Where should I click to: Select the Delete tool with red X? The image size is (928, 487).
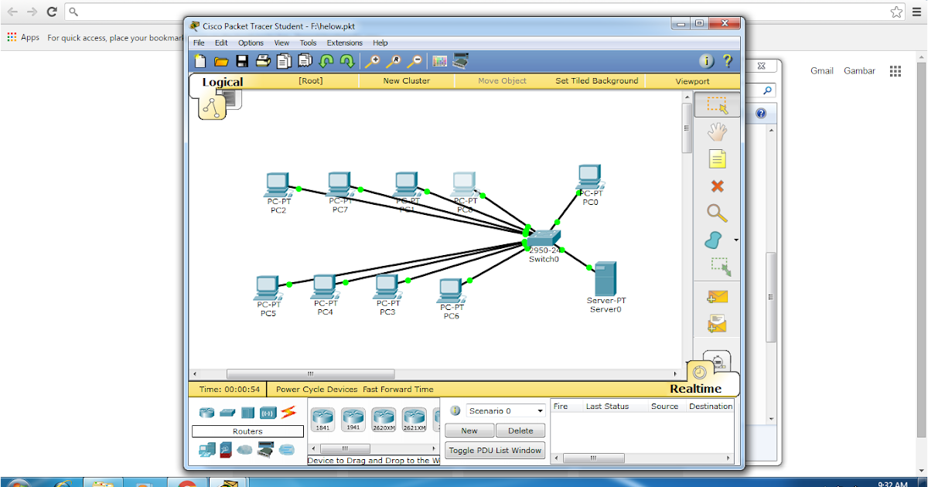[x=717, y=186]
